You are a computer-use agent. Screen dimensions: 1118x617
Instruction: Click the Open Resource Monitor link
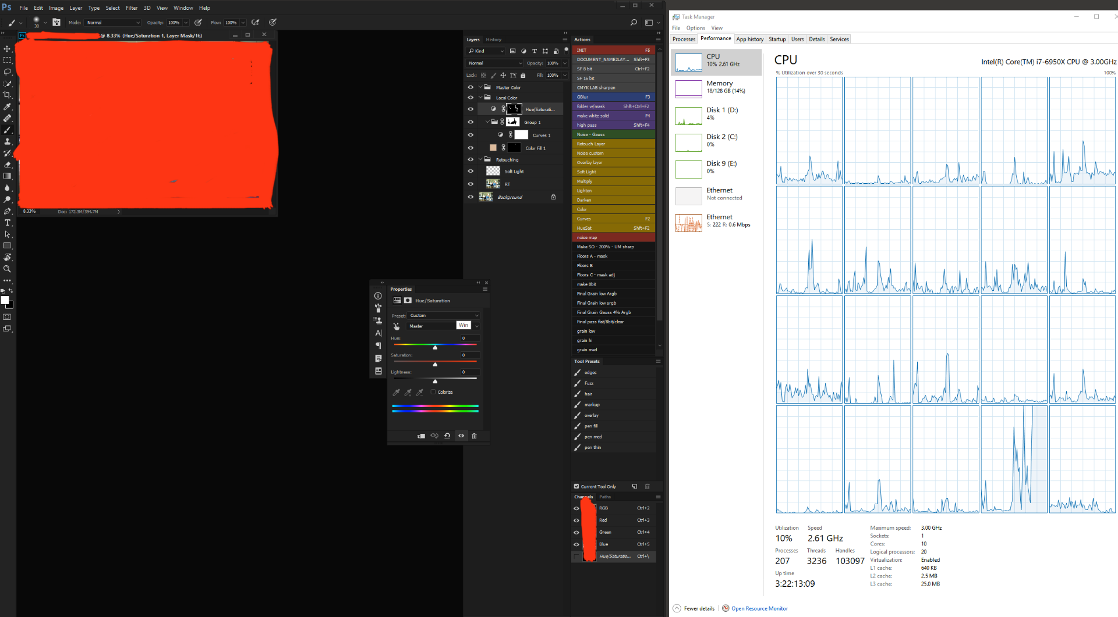[x=759, y=608]
